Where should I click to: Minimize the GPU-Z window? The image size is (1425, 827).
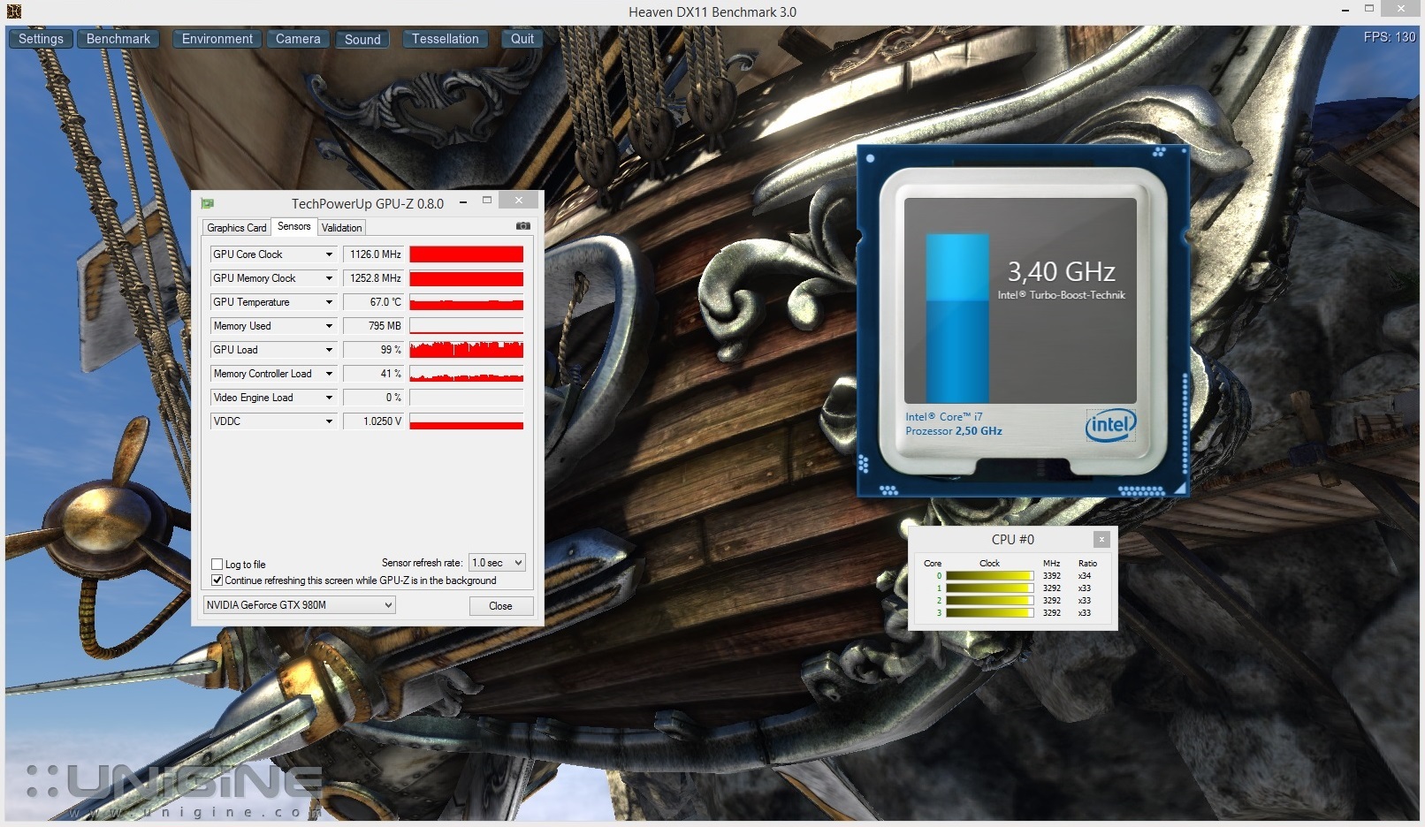(x=463, y=202)
